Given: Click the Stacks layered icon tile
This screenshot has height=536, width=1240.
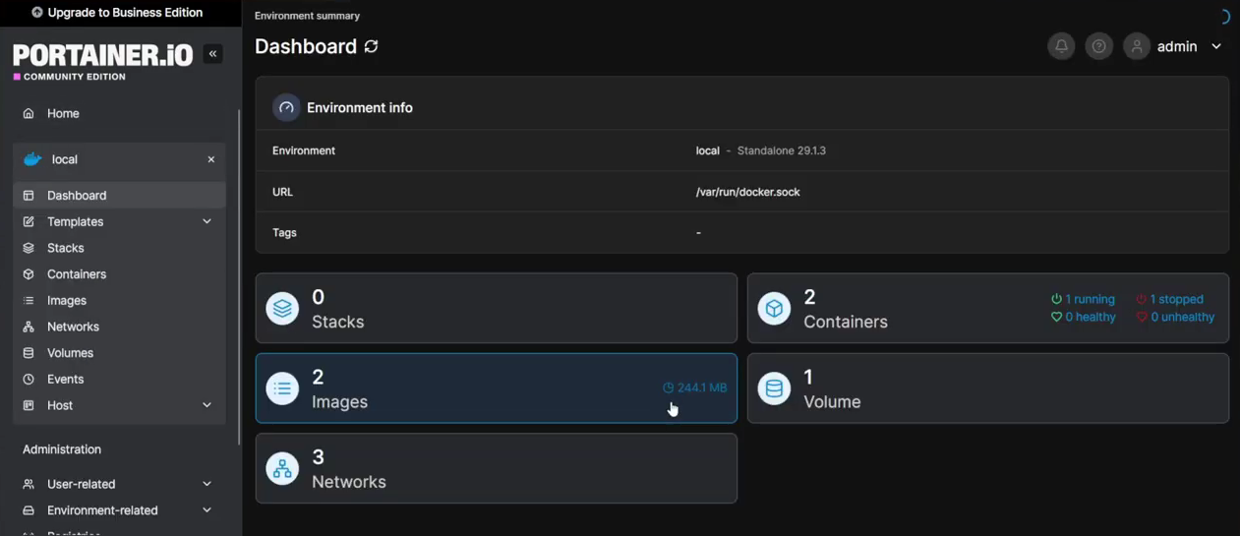Looking at the screenshot, I should [282, 309].
